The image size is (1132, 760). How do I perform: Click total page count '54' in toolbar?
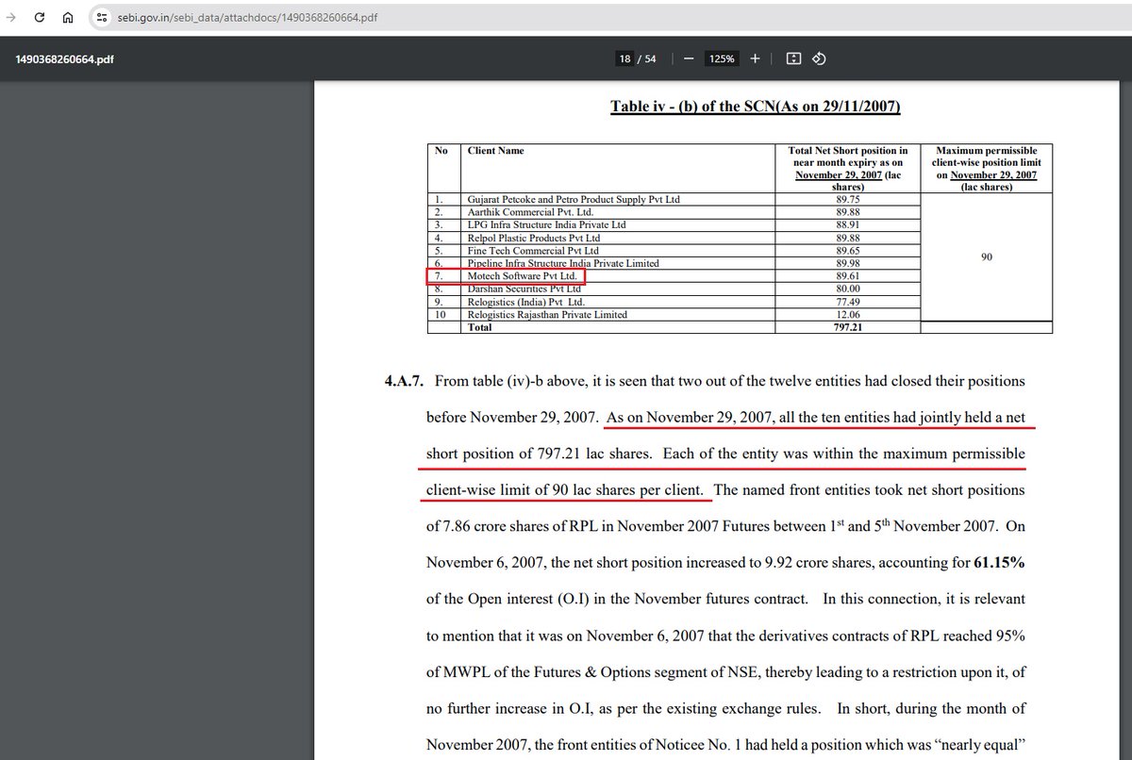pos(650,58)
